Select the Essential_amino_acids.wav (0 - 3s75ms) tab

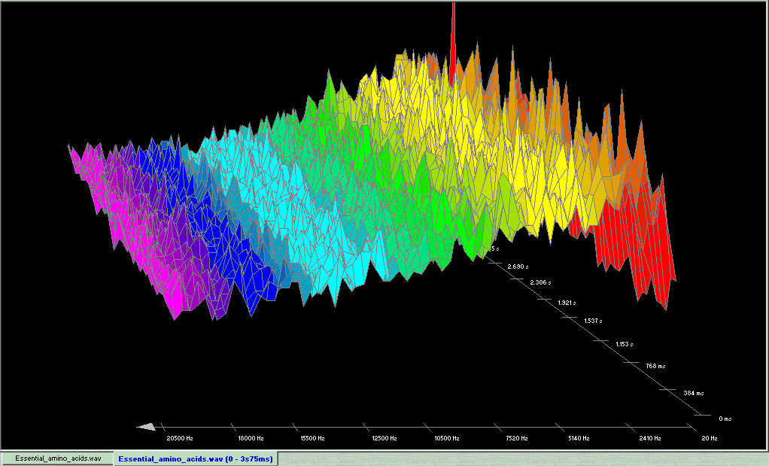tap(196, 458)
